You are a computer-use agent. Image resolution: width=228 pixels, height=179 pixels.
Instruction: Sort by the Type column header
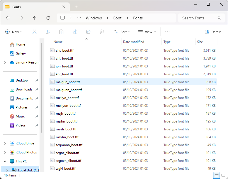(179, 42)
